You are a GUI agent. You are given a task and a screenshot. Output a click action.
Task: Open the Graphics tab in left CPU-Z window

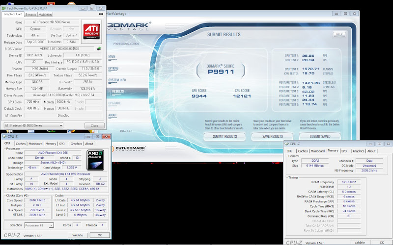(76, 144)
